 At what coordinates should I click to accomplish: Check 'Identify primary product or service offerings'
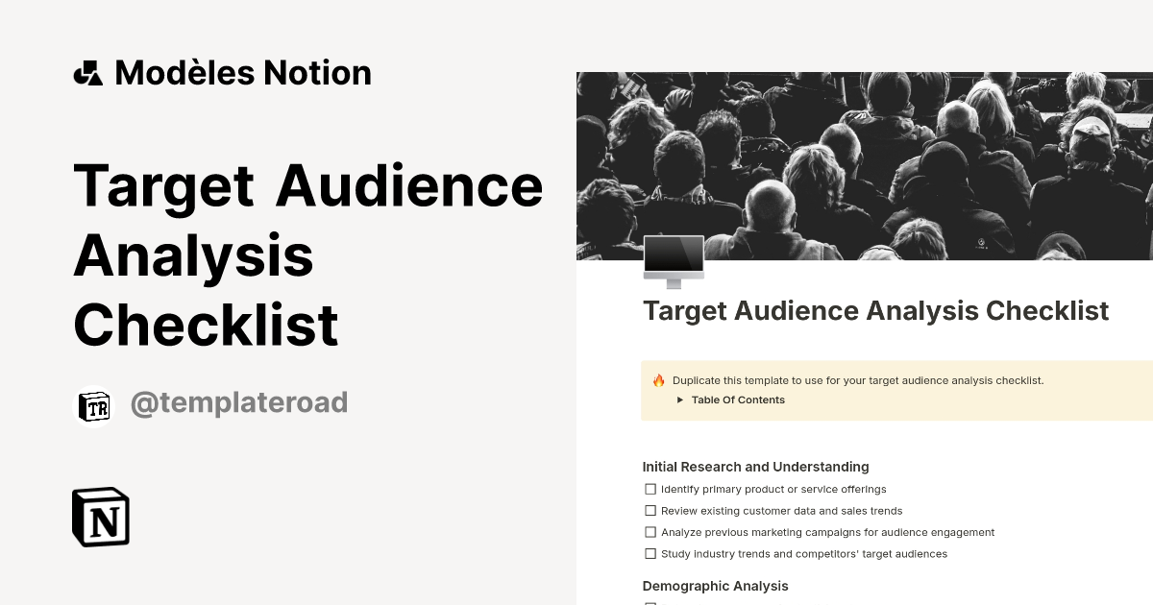click(x=650, y=489)
